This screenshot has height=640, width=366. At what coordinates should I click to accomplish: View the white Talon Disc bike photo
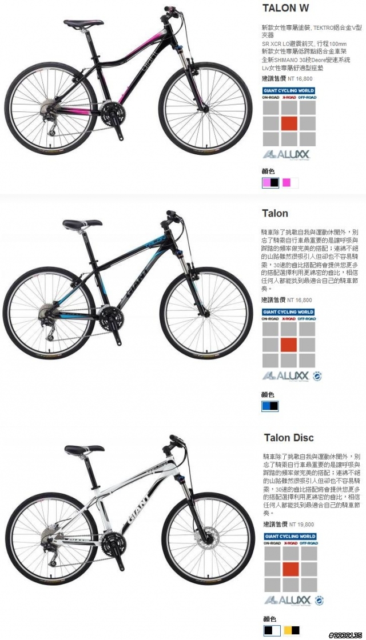point(130,510)
